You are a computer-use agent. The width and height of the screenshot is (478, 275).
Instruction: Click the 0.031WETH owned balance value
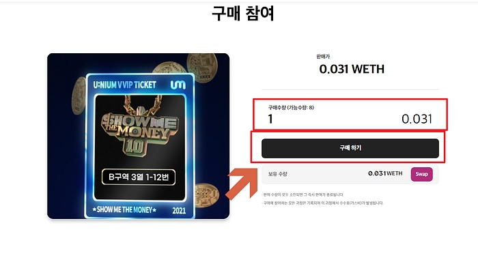point(385,173)
